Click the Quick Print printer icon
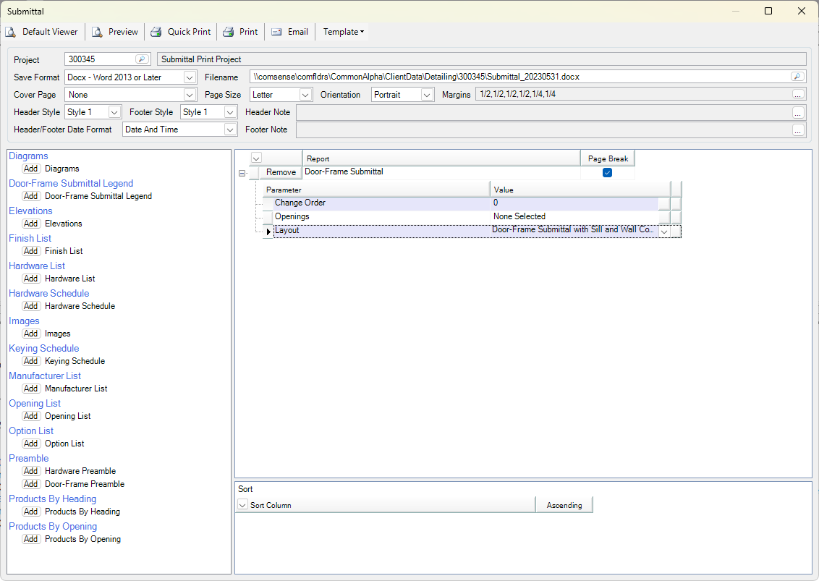 click(x=156, y=32)
